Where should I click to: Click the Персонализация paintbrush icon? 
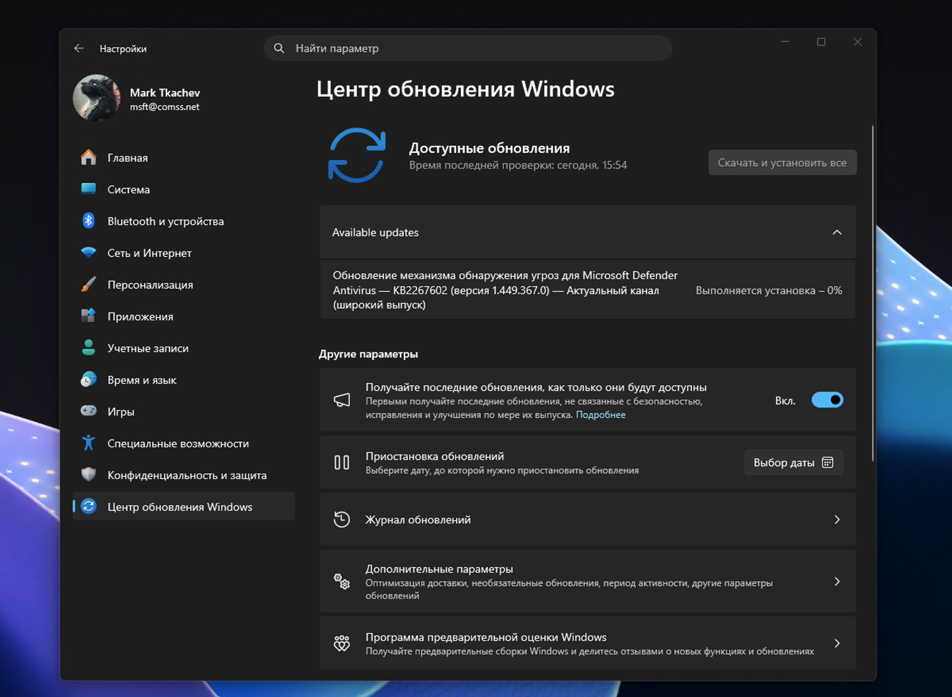(x=89, y=284)
